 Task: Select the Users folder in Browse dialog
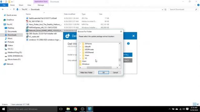tap(84, 61)
